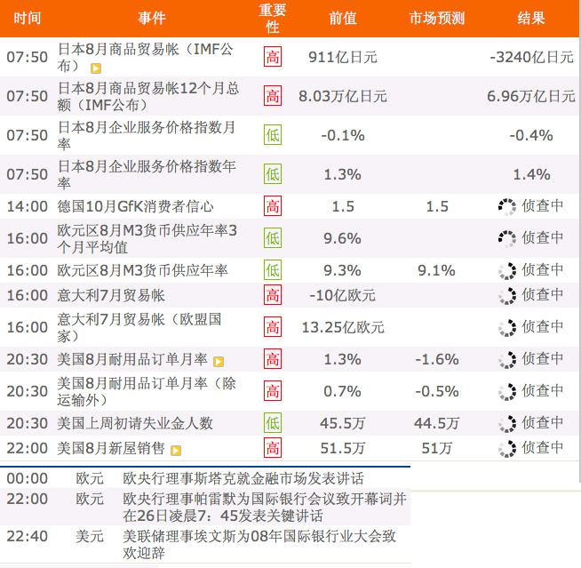The image size is (581, 568).
Task: Click loading spinner in the -10亿欧元 row
Action: coord(507,296)
